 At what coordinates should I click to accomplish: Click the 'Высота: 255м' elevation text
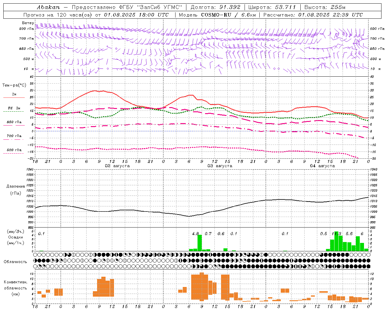pos(325,7)
